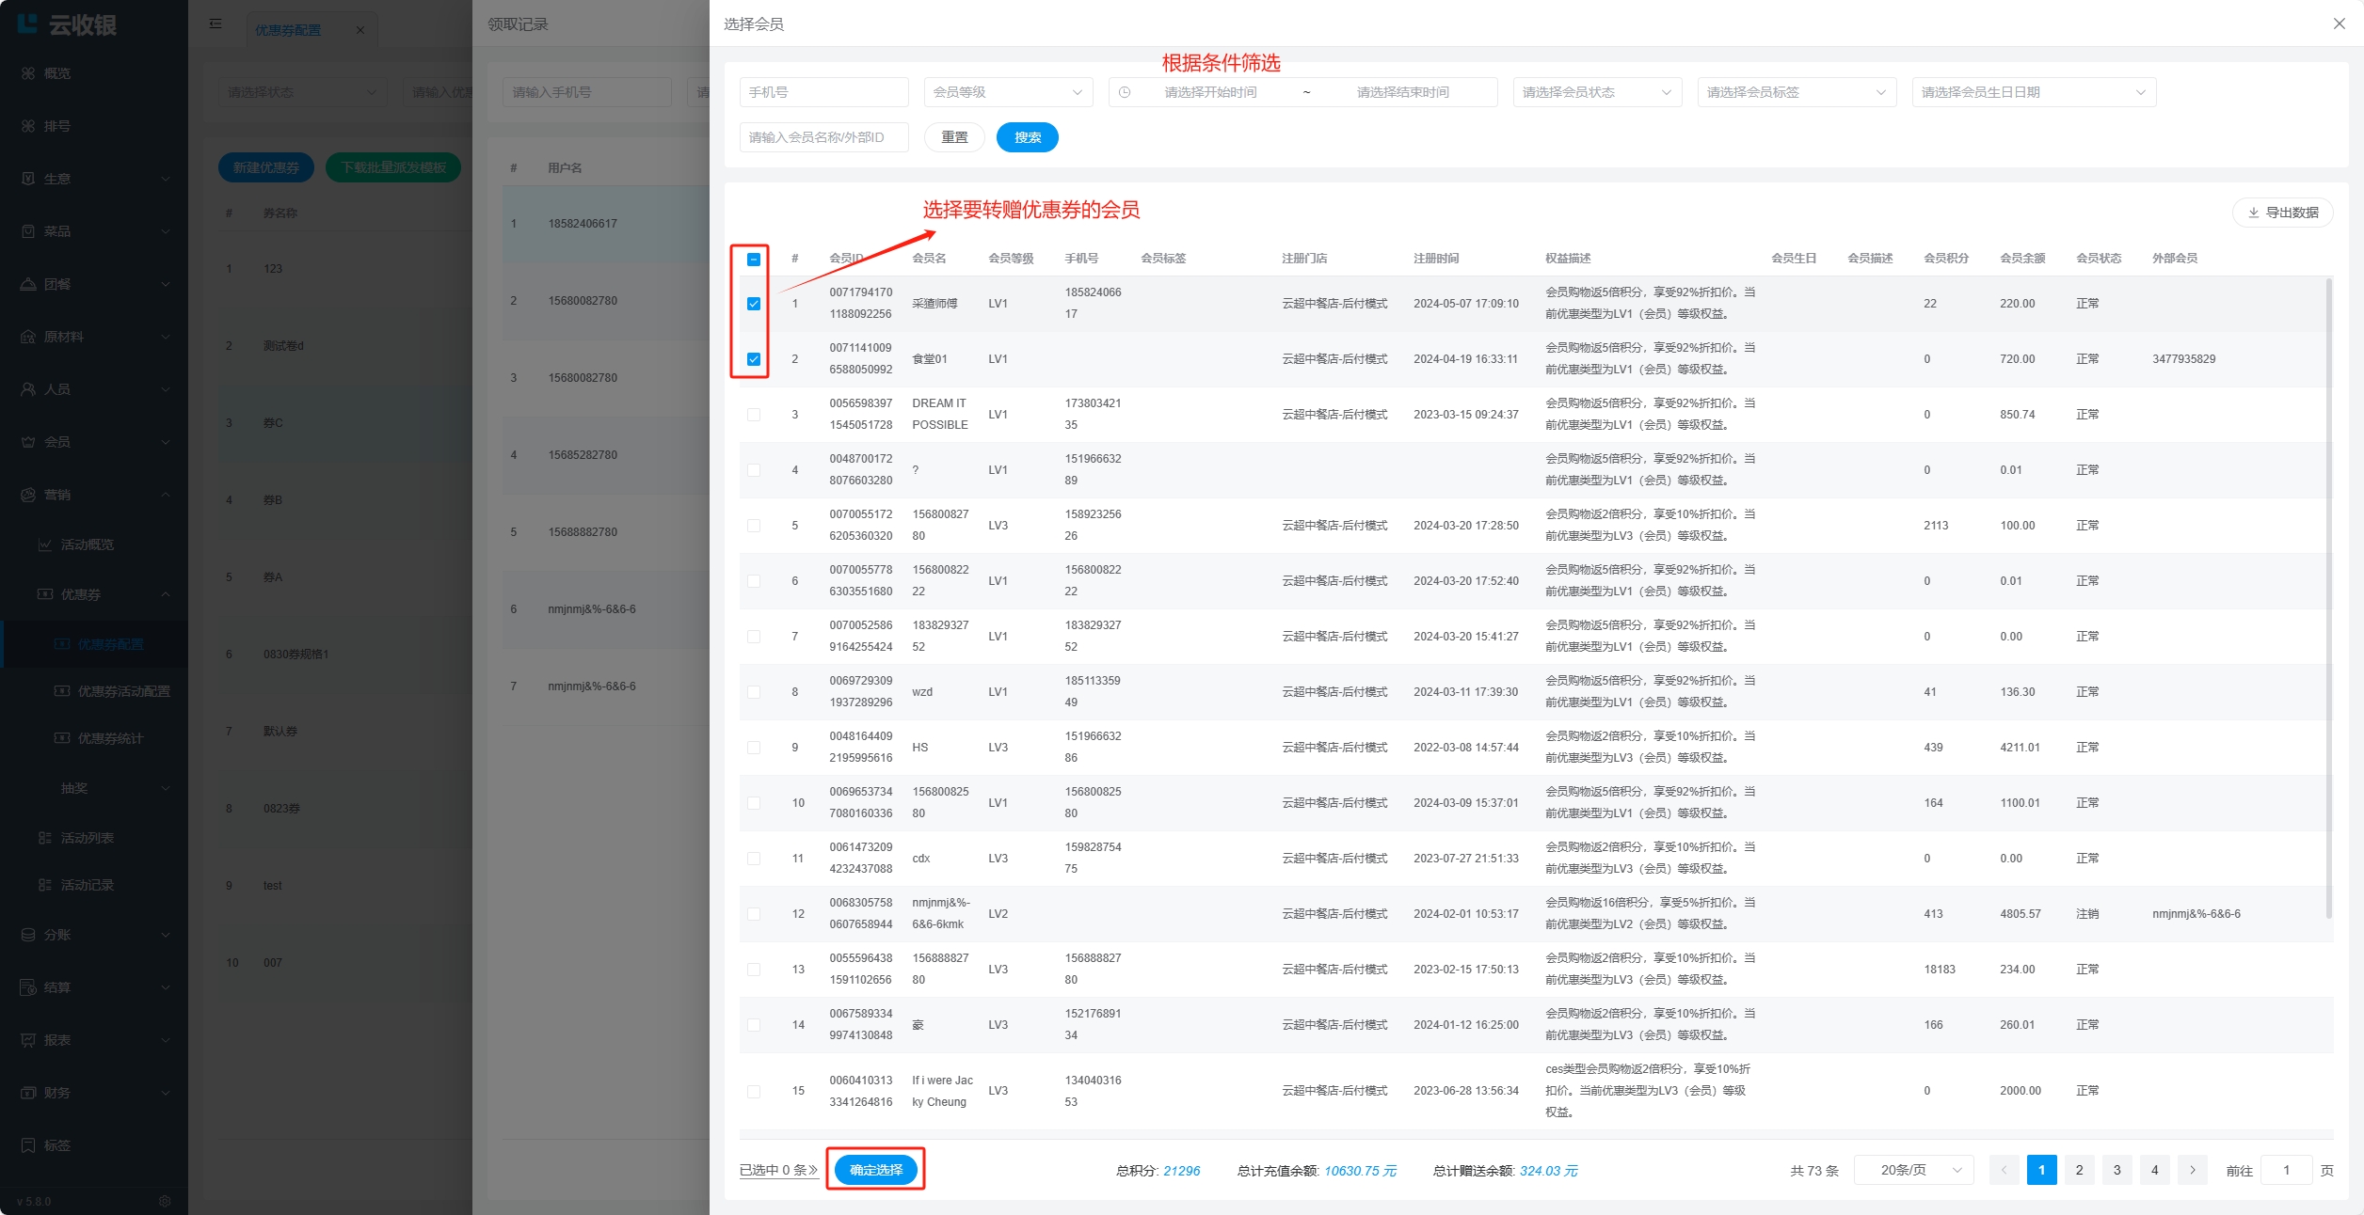
Task: Toggle the select-all header checkbox
Action: 754,259
